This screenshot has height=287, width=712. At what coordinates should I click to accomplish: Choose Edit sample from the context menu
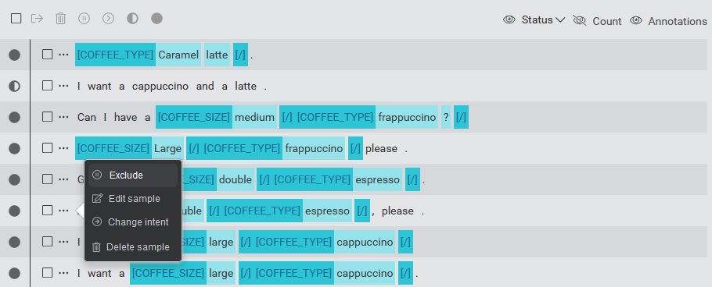(132, 199)
